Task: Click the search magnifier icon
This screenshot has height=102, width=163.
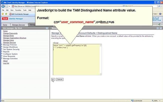Action: click(159, 6)
